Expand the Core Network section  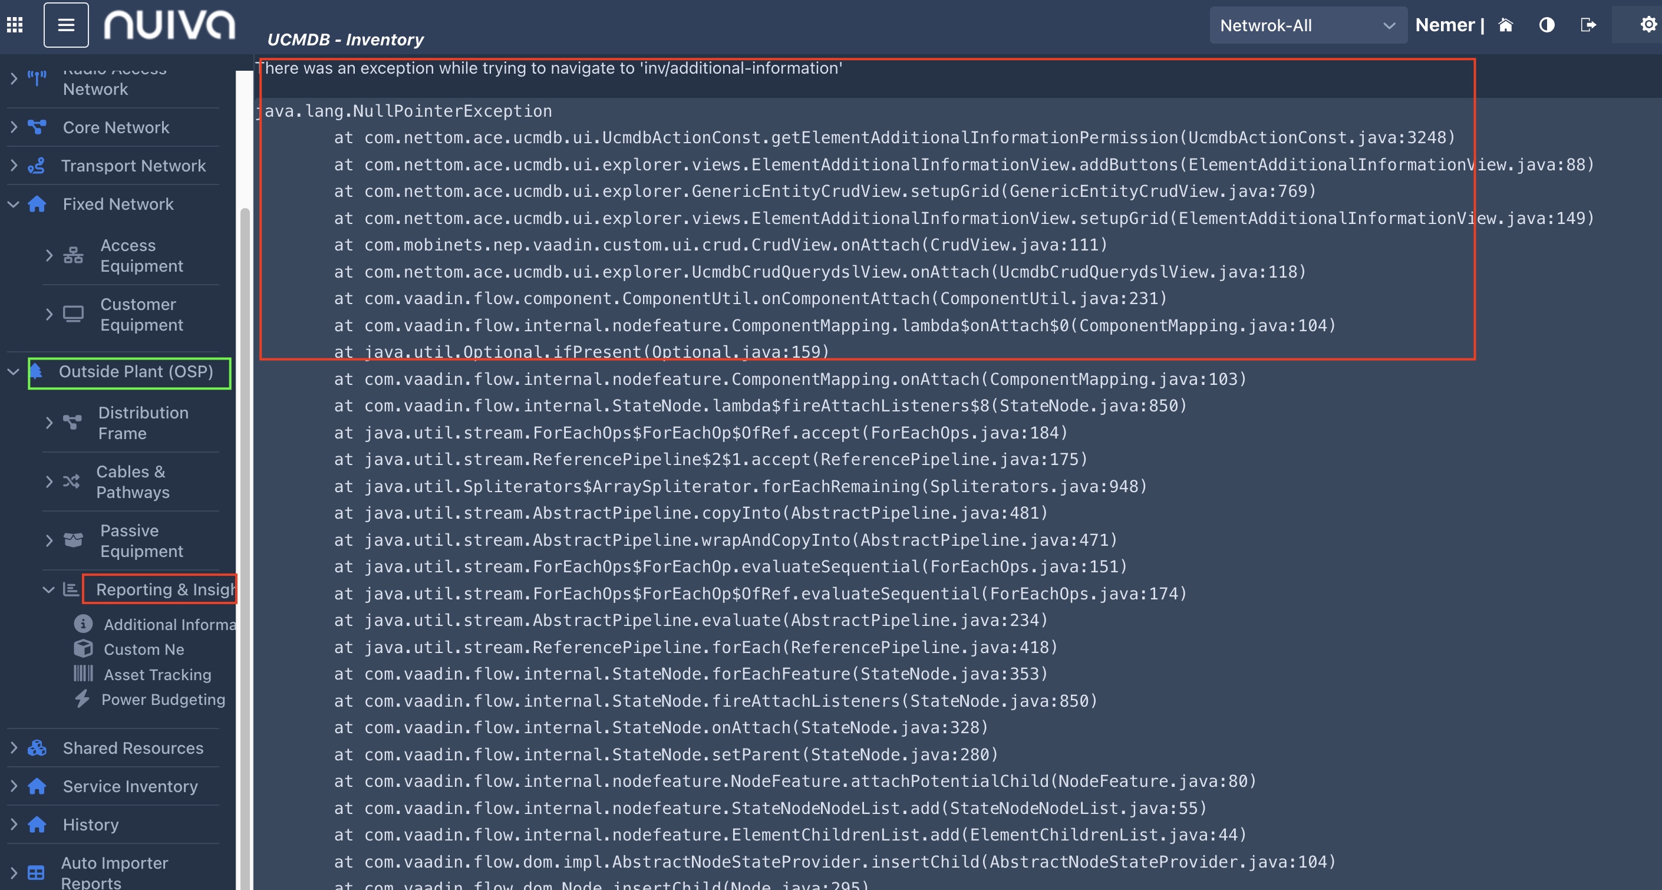(14, 127)
